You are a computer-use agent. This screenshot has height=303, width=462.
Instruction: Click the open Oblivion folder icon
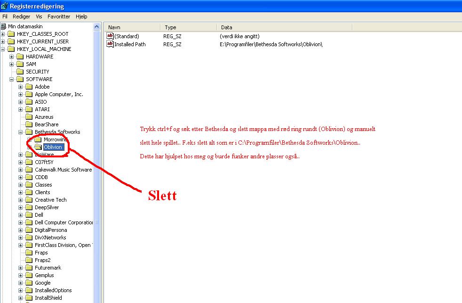pyautogui.click(x=38, y=147)
